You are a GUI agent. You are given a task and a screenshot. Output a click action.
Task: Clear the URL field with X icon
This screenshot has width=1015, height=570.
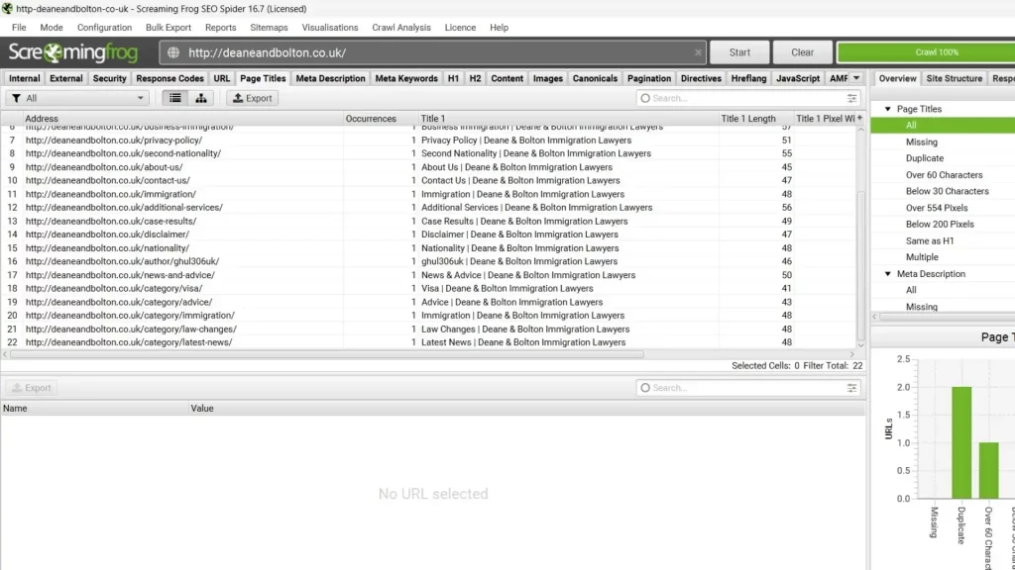pyautogui.click(x=698, y=52)
